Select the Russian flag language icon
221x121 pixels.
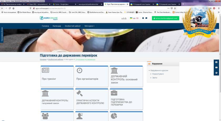pos(134,18)
